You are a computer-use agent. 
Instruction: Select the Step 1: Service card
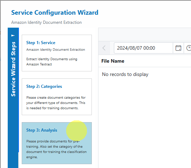point(57,53)
